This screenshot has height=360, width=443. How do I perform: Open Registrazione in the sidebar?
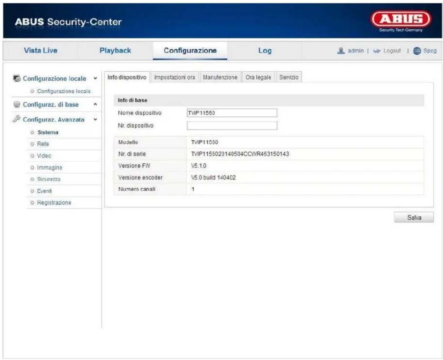tap(54, 203)
